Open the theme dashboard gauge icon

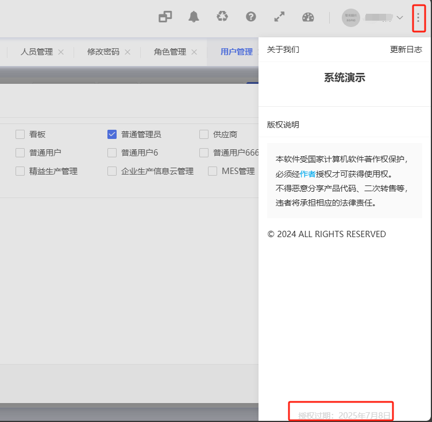[x=308, y=17]
